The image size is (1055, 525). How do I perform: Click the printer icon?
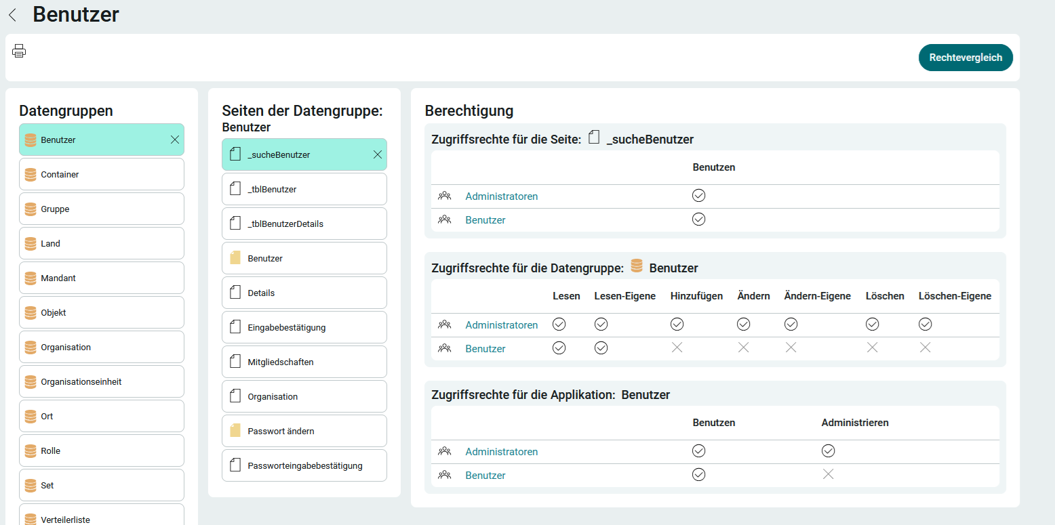coord(19,51)
